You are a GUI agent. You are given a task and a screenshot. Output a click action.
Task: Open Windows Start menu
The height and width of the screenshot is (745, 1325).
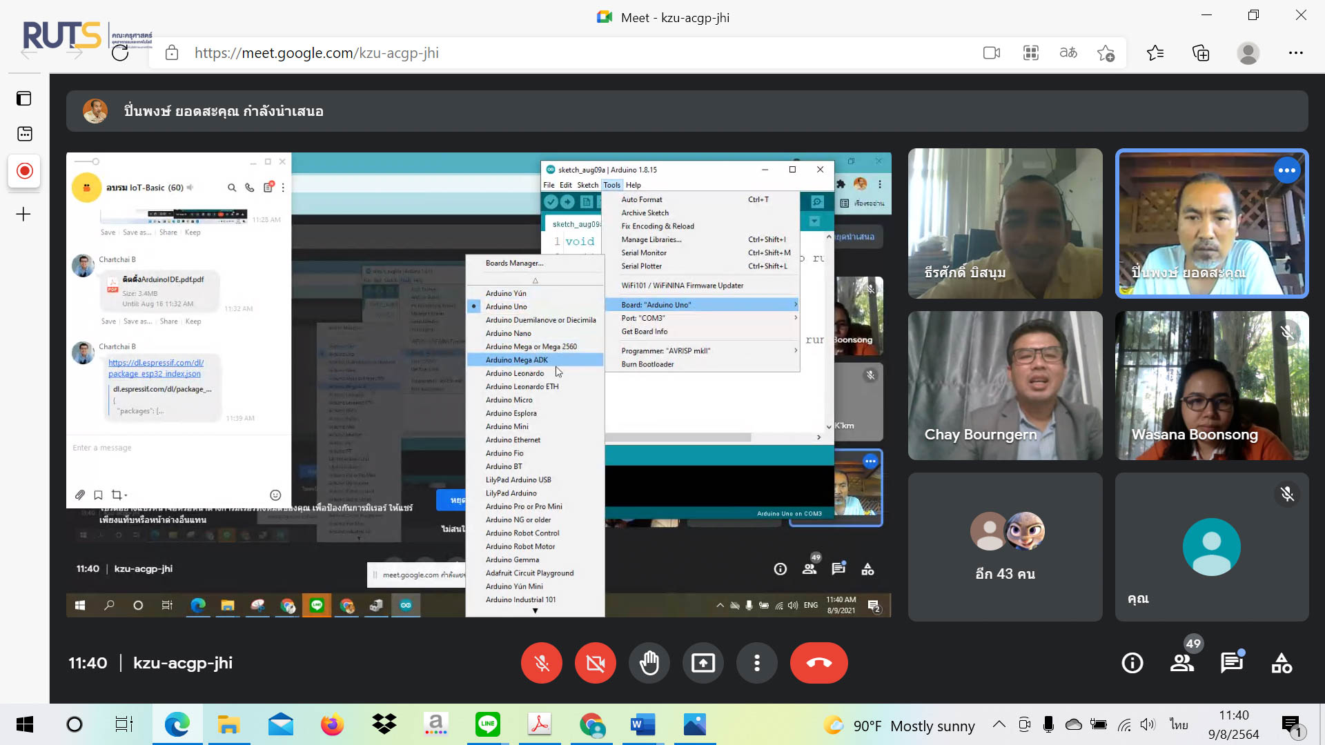click(x=25, y=724)
